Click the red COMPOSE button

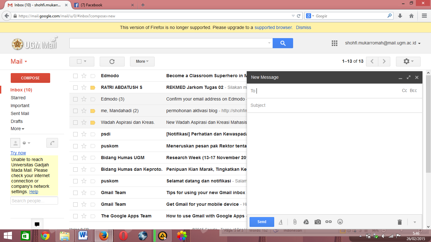click(30, 78)
